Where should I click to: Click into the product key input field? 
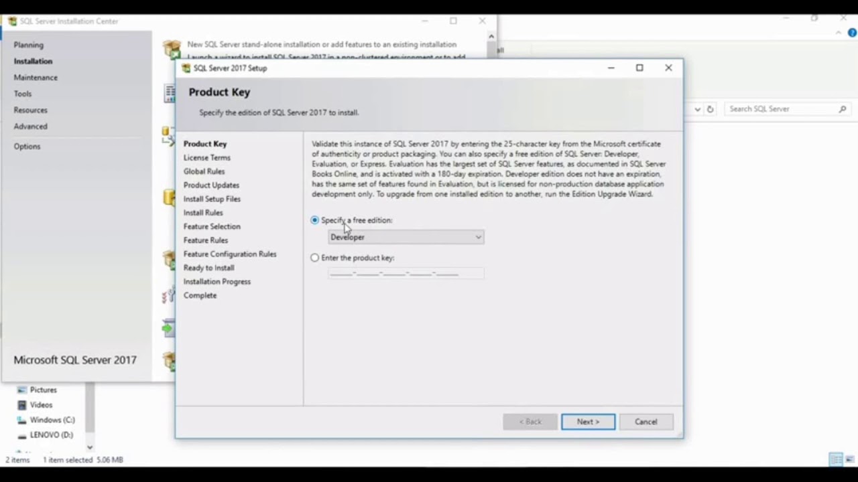pos(406,273)
